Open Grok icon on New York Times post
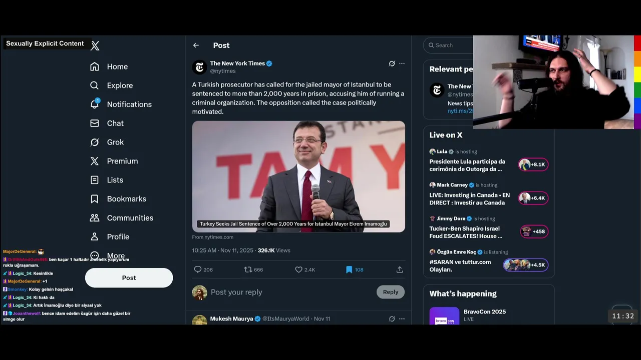The image size is (641, 360). point(392,63)
